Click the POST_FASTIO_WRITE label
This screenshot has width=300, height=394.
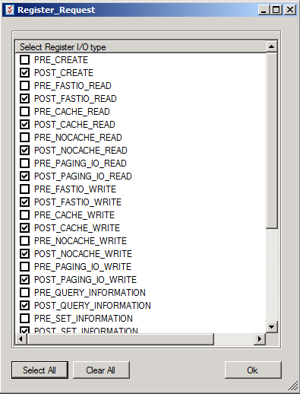78,202
